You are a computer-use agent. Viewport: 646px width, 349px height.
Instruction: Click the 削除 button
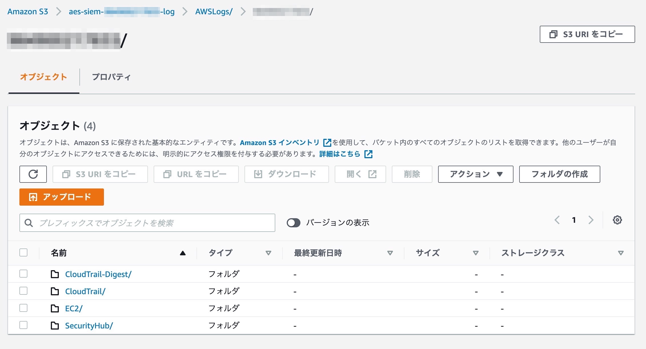click(x=412, y=174)
